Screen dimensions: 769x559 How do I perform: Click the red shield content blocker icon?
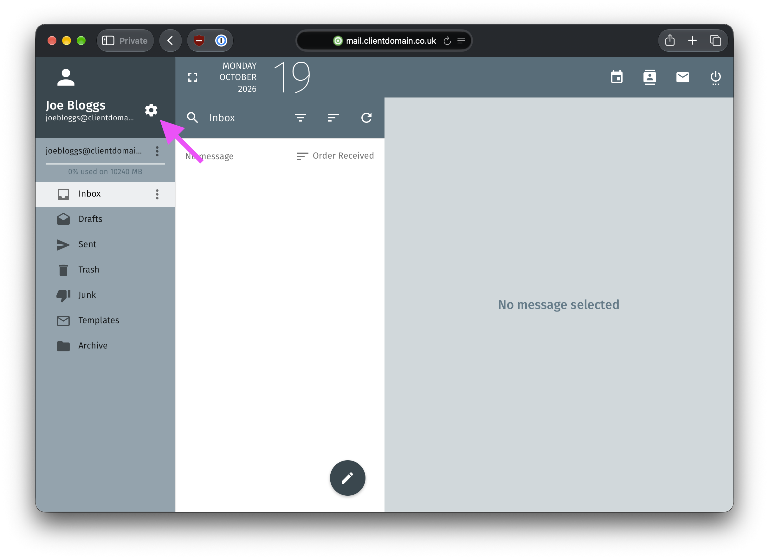(x=199, y=41)
